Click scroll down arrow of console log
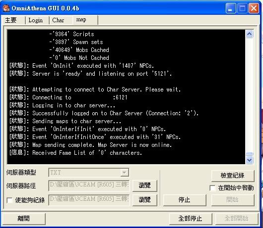Screen dimensions: 263x228 (250, 160)
